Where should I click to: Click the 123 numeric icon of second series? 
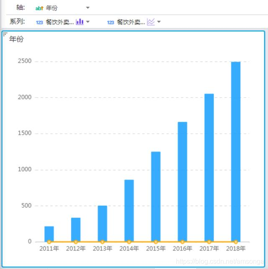tap(111, 22)
